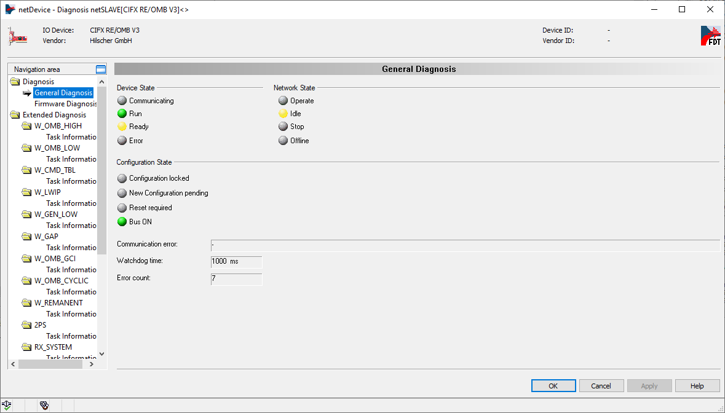The width and height of the screenshot is (725, 413).
Task: Click the W_OMB_HIGH folder icon
Action: point(26,126)
